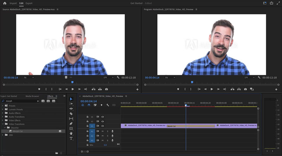Switch to the Media Browser tab

click(32, 96)
